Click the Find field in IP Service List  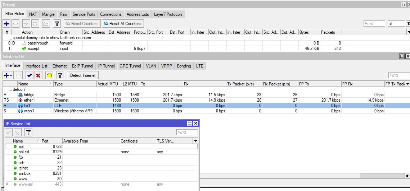point(187,132)
